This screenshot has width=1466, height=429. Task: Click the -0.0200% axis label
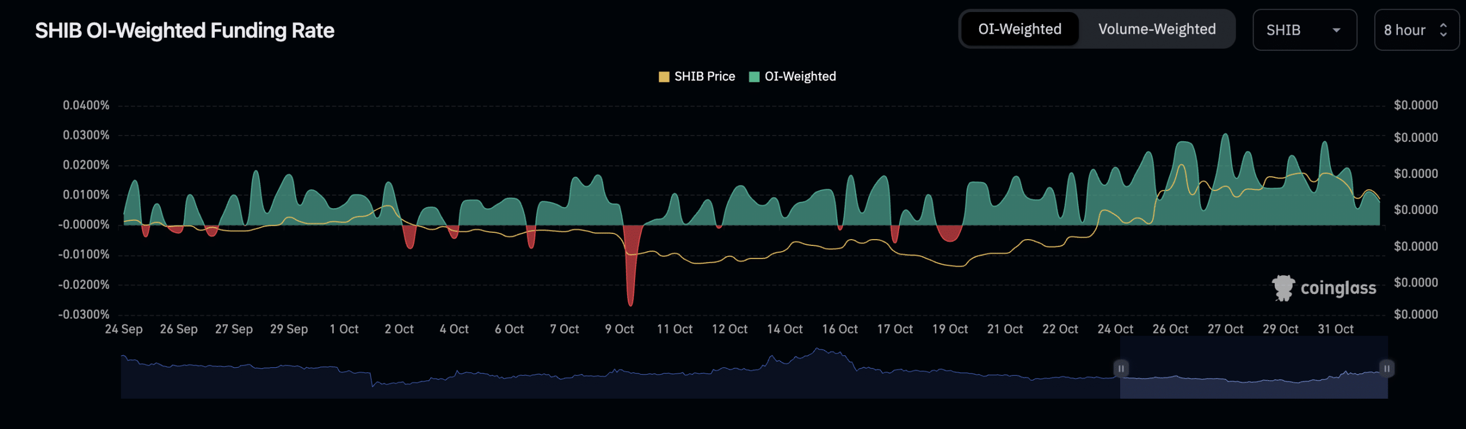pos(84,285)
